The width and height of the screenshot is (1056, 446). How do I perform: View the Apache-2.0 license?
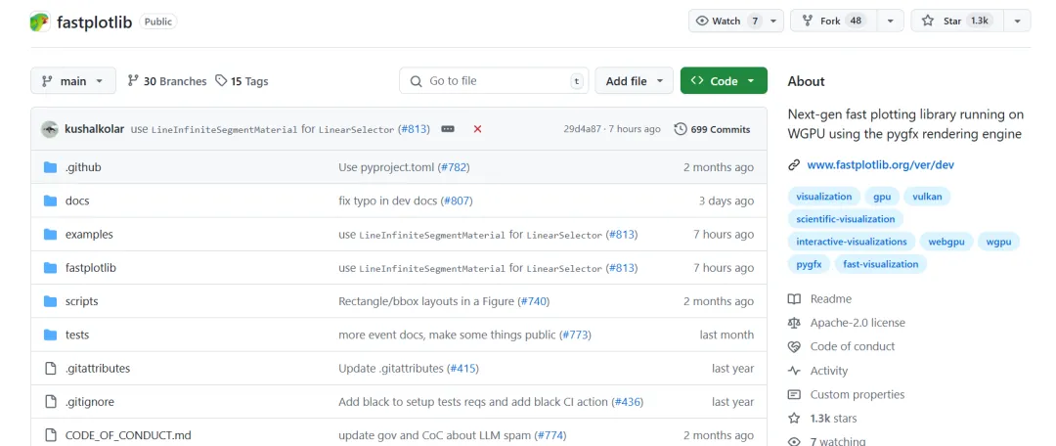[x=857, y=323]
